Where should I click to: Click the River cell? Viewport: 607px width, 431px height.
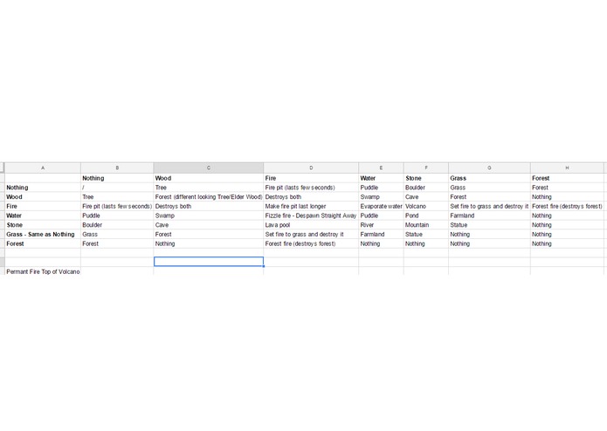coord(382,225)
